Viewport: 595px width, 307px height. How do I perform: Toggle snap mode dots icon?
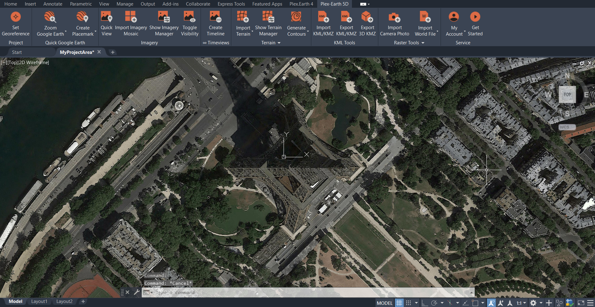(409, 303)
